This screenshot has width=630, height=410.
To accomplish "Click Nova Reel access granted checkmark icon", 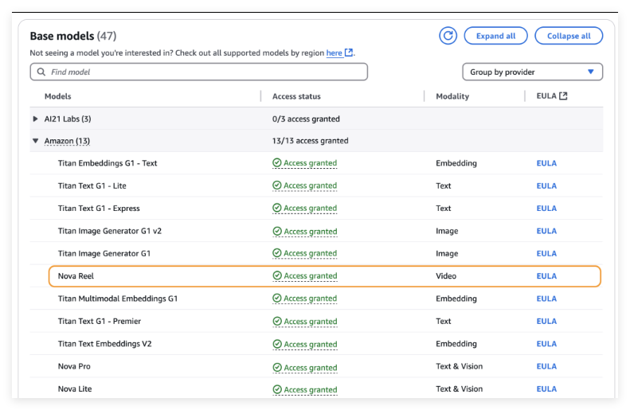I will point(277,276).
